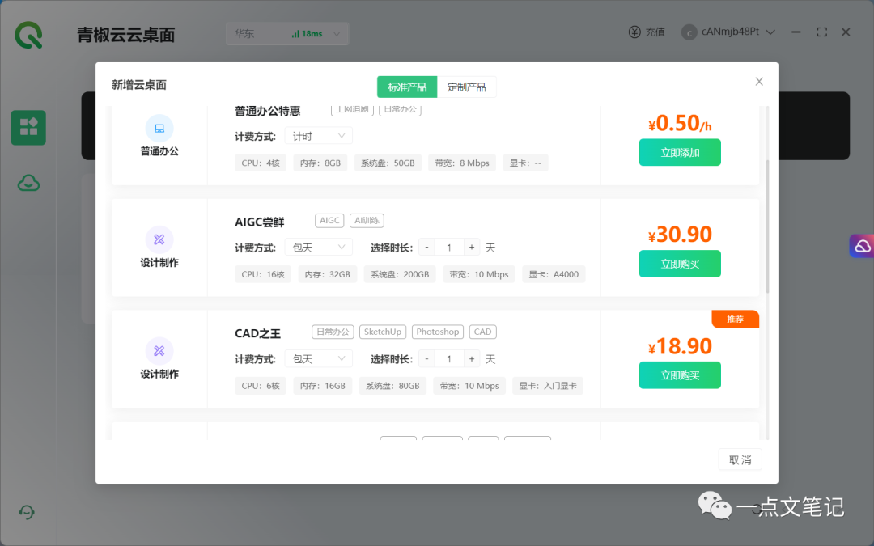Image resolution: width=874 pixels, height=546 pixels.
Task: Click 立即购买 for AIGC尝鲜
Action: [680, 264]
